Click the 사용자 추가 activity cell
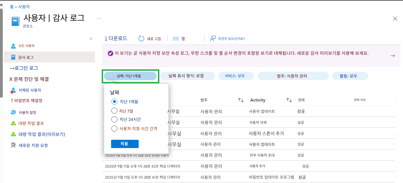 point(257,166)
